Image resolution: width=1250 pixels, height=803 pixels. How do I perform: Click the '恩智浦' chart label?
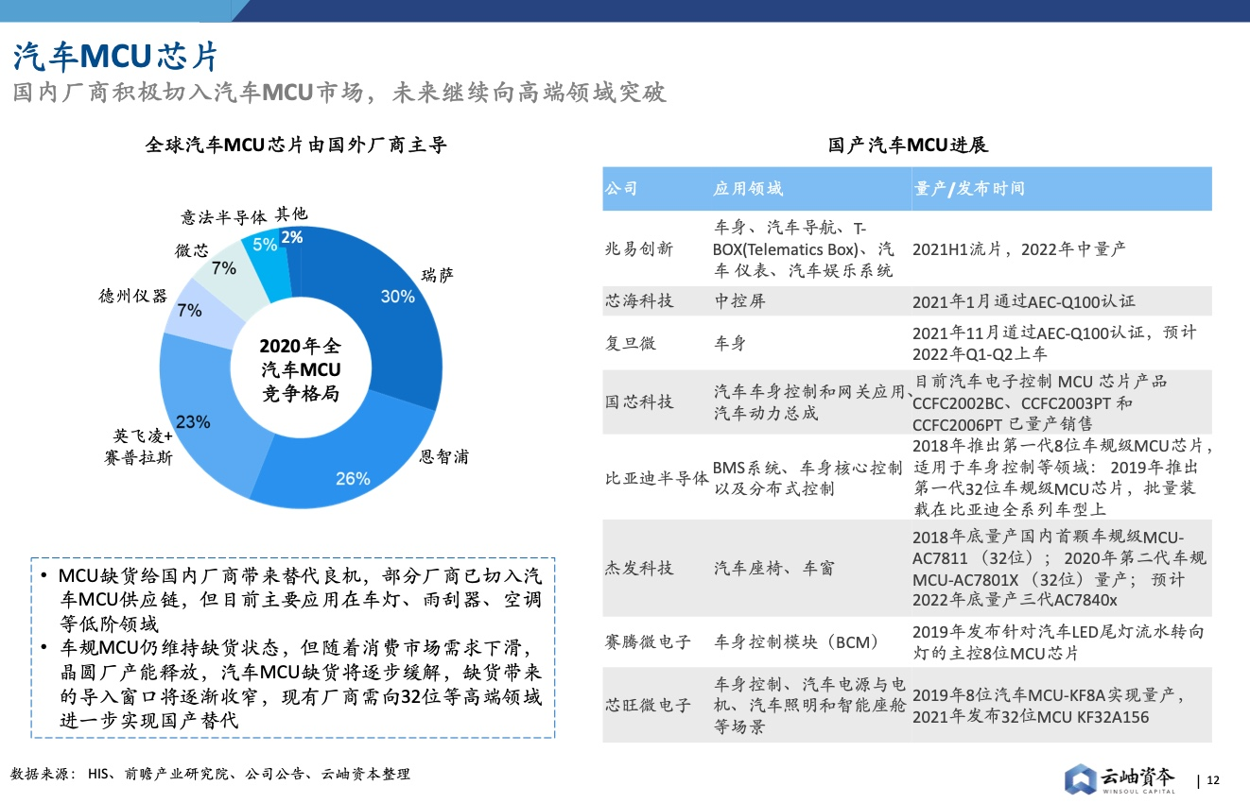443,457
